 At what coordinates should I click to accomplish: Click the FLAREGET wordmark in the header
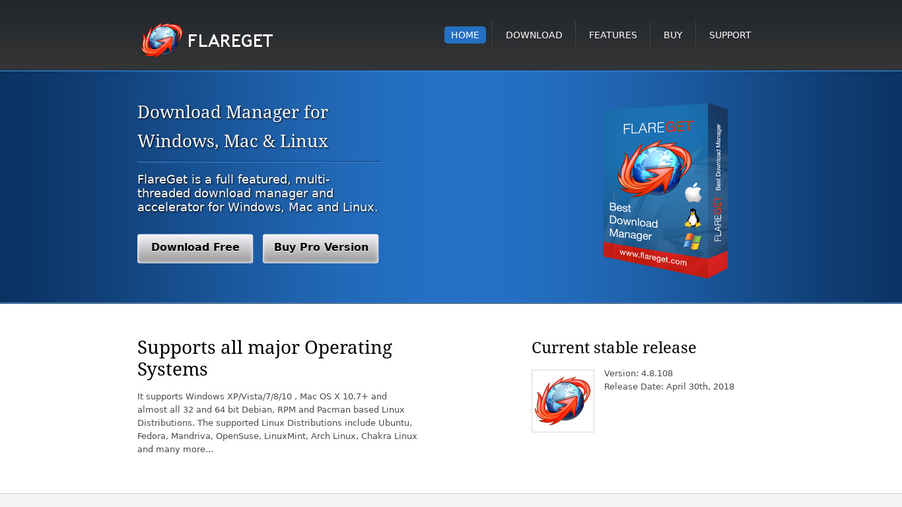(x=230, y=41)
